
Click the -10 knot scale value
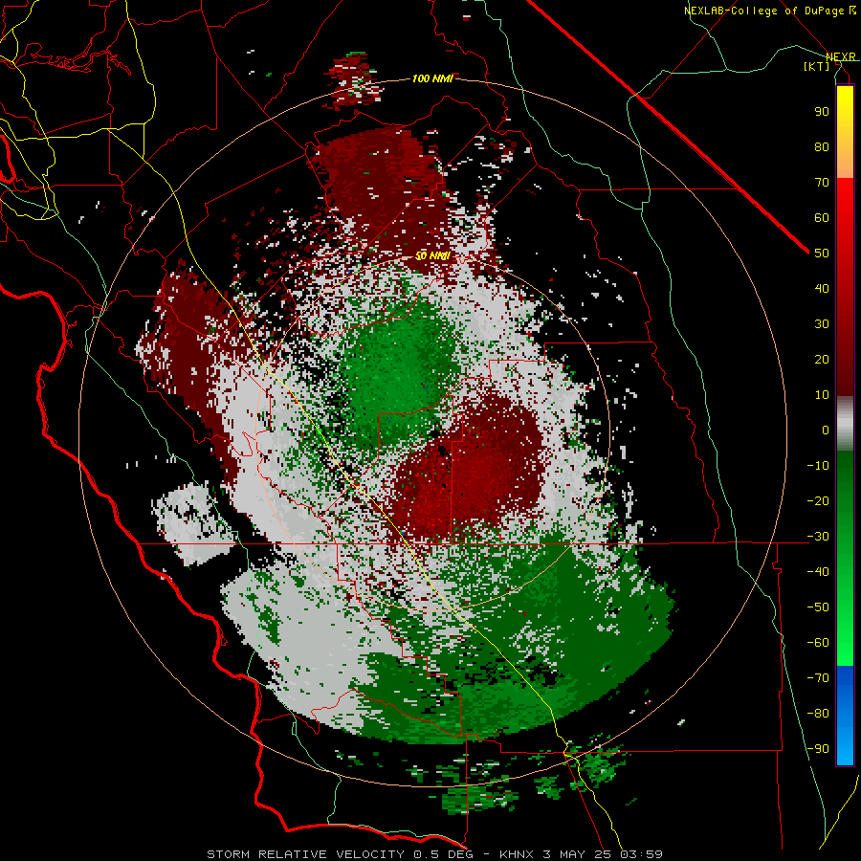[818, 466]
